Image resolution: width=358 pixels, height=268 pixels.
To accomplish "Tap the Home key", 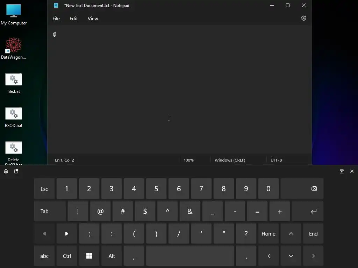I will [x=268, y=233].
